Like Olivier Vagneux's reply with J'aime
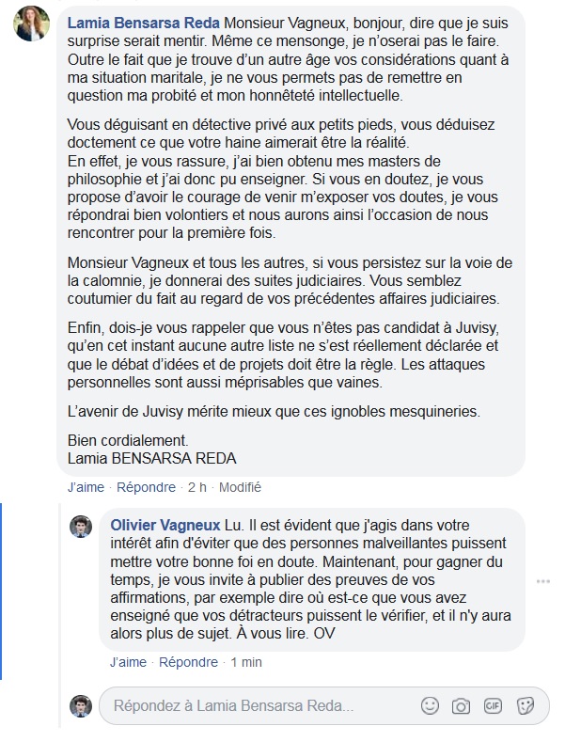 point(128,662)
